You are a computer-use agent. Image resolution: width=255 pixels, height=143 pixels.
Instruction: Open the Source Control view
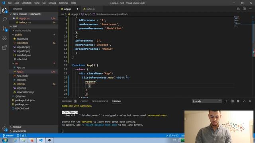[4, 29]
